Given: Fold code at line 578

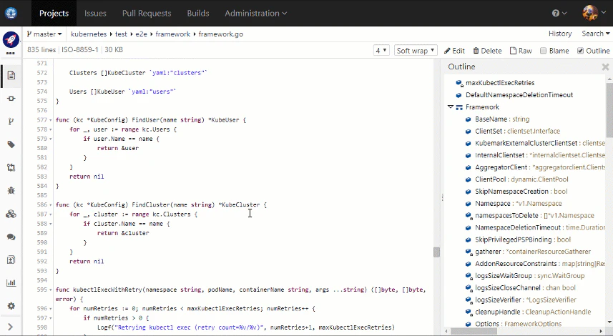Looking at the screenshot, I should click(x=51, y=129).
